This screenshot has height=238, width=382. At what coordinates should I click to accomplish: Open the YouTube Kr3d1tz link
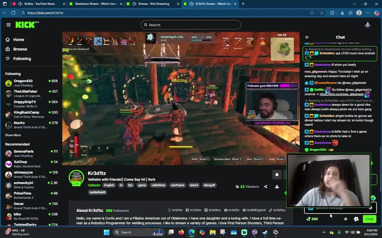coord(232,210)
